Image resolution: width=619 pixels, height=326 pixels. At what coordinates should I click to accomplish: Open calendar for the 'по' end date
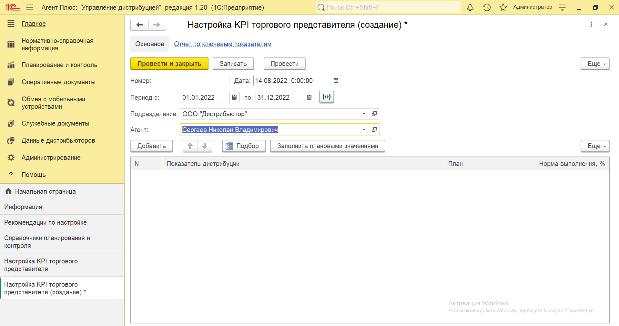tap(309, 97)
